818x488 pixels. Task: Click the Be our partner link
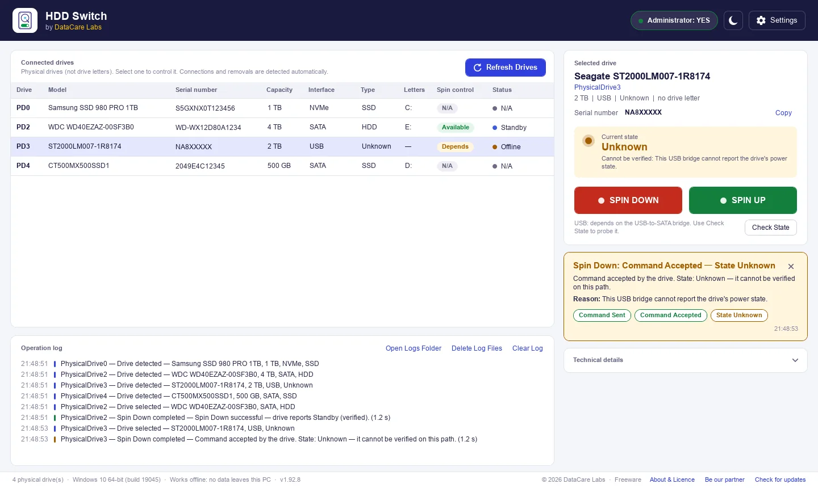coord(725,479)
